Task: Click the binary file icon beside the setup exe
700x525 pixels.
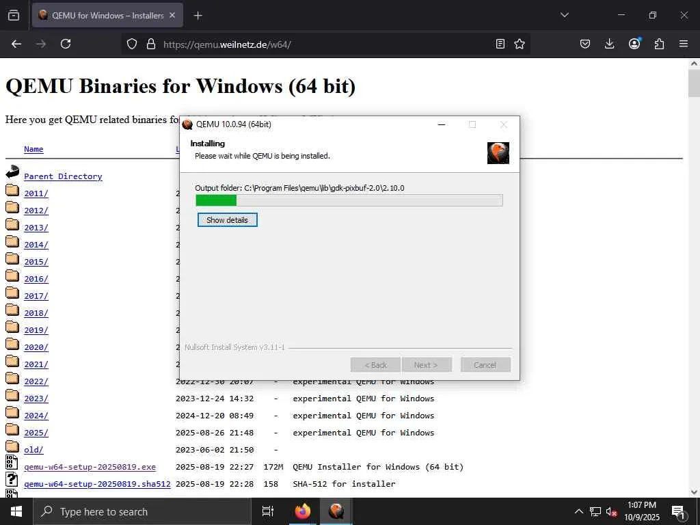Action: pos(12,462)
